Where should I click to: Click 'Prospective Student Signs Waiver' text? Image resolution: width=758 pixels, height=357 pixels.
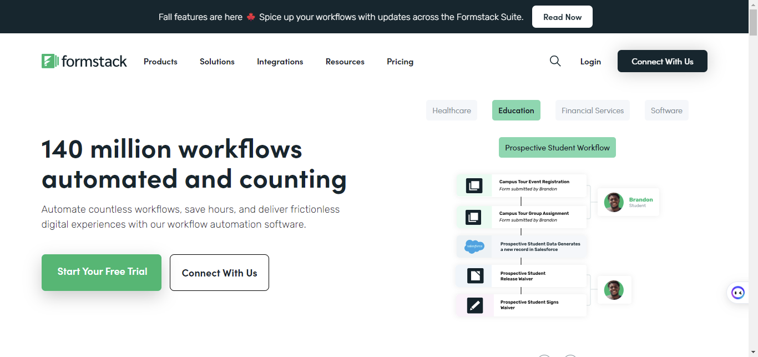point(529,305)
